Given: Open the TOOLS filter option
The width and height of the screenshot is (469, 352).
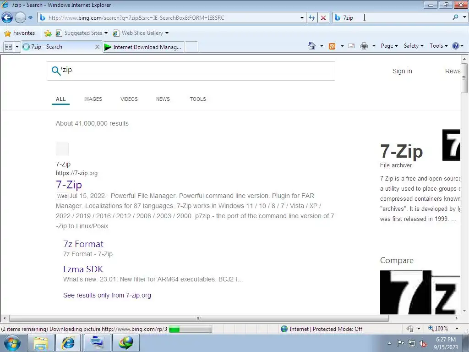Looking at the screenshot, I should tap(198, 99).
